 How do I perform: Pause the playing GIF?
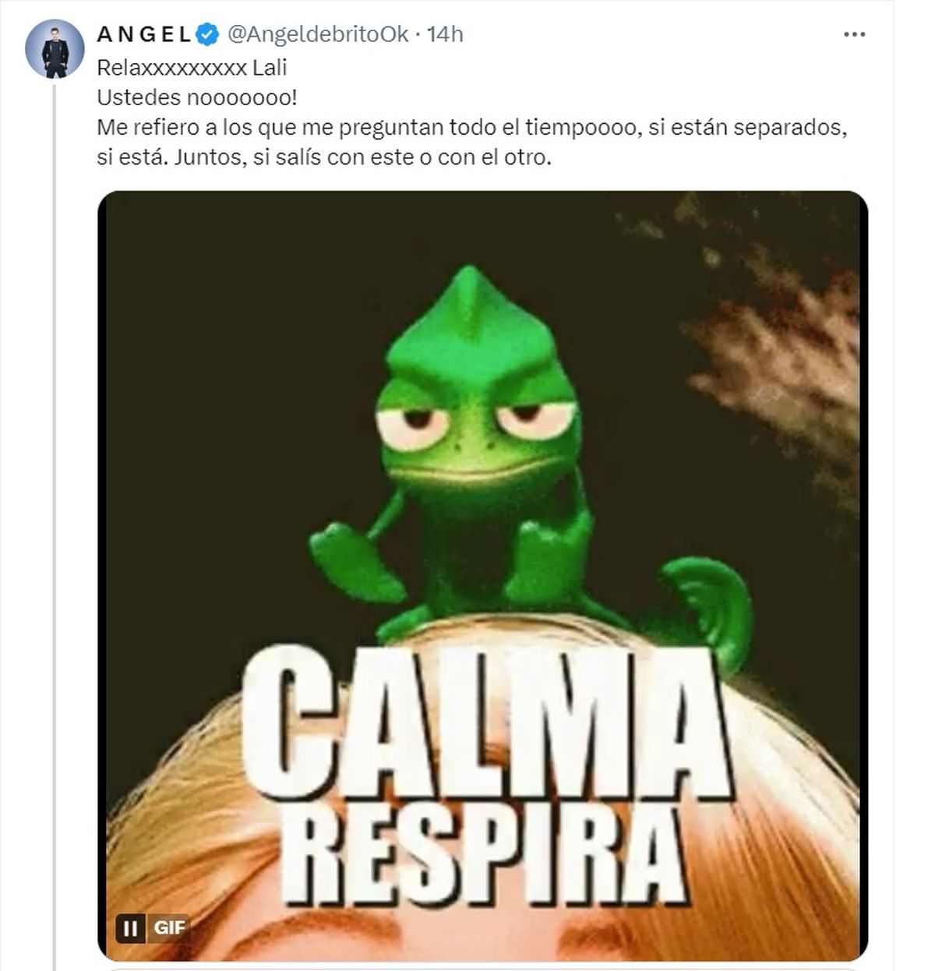click(x=131, y=928)
